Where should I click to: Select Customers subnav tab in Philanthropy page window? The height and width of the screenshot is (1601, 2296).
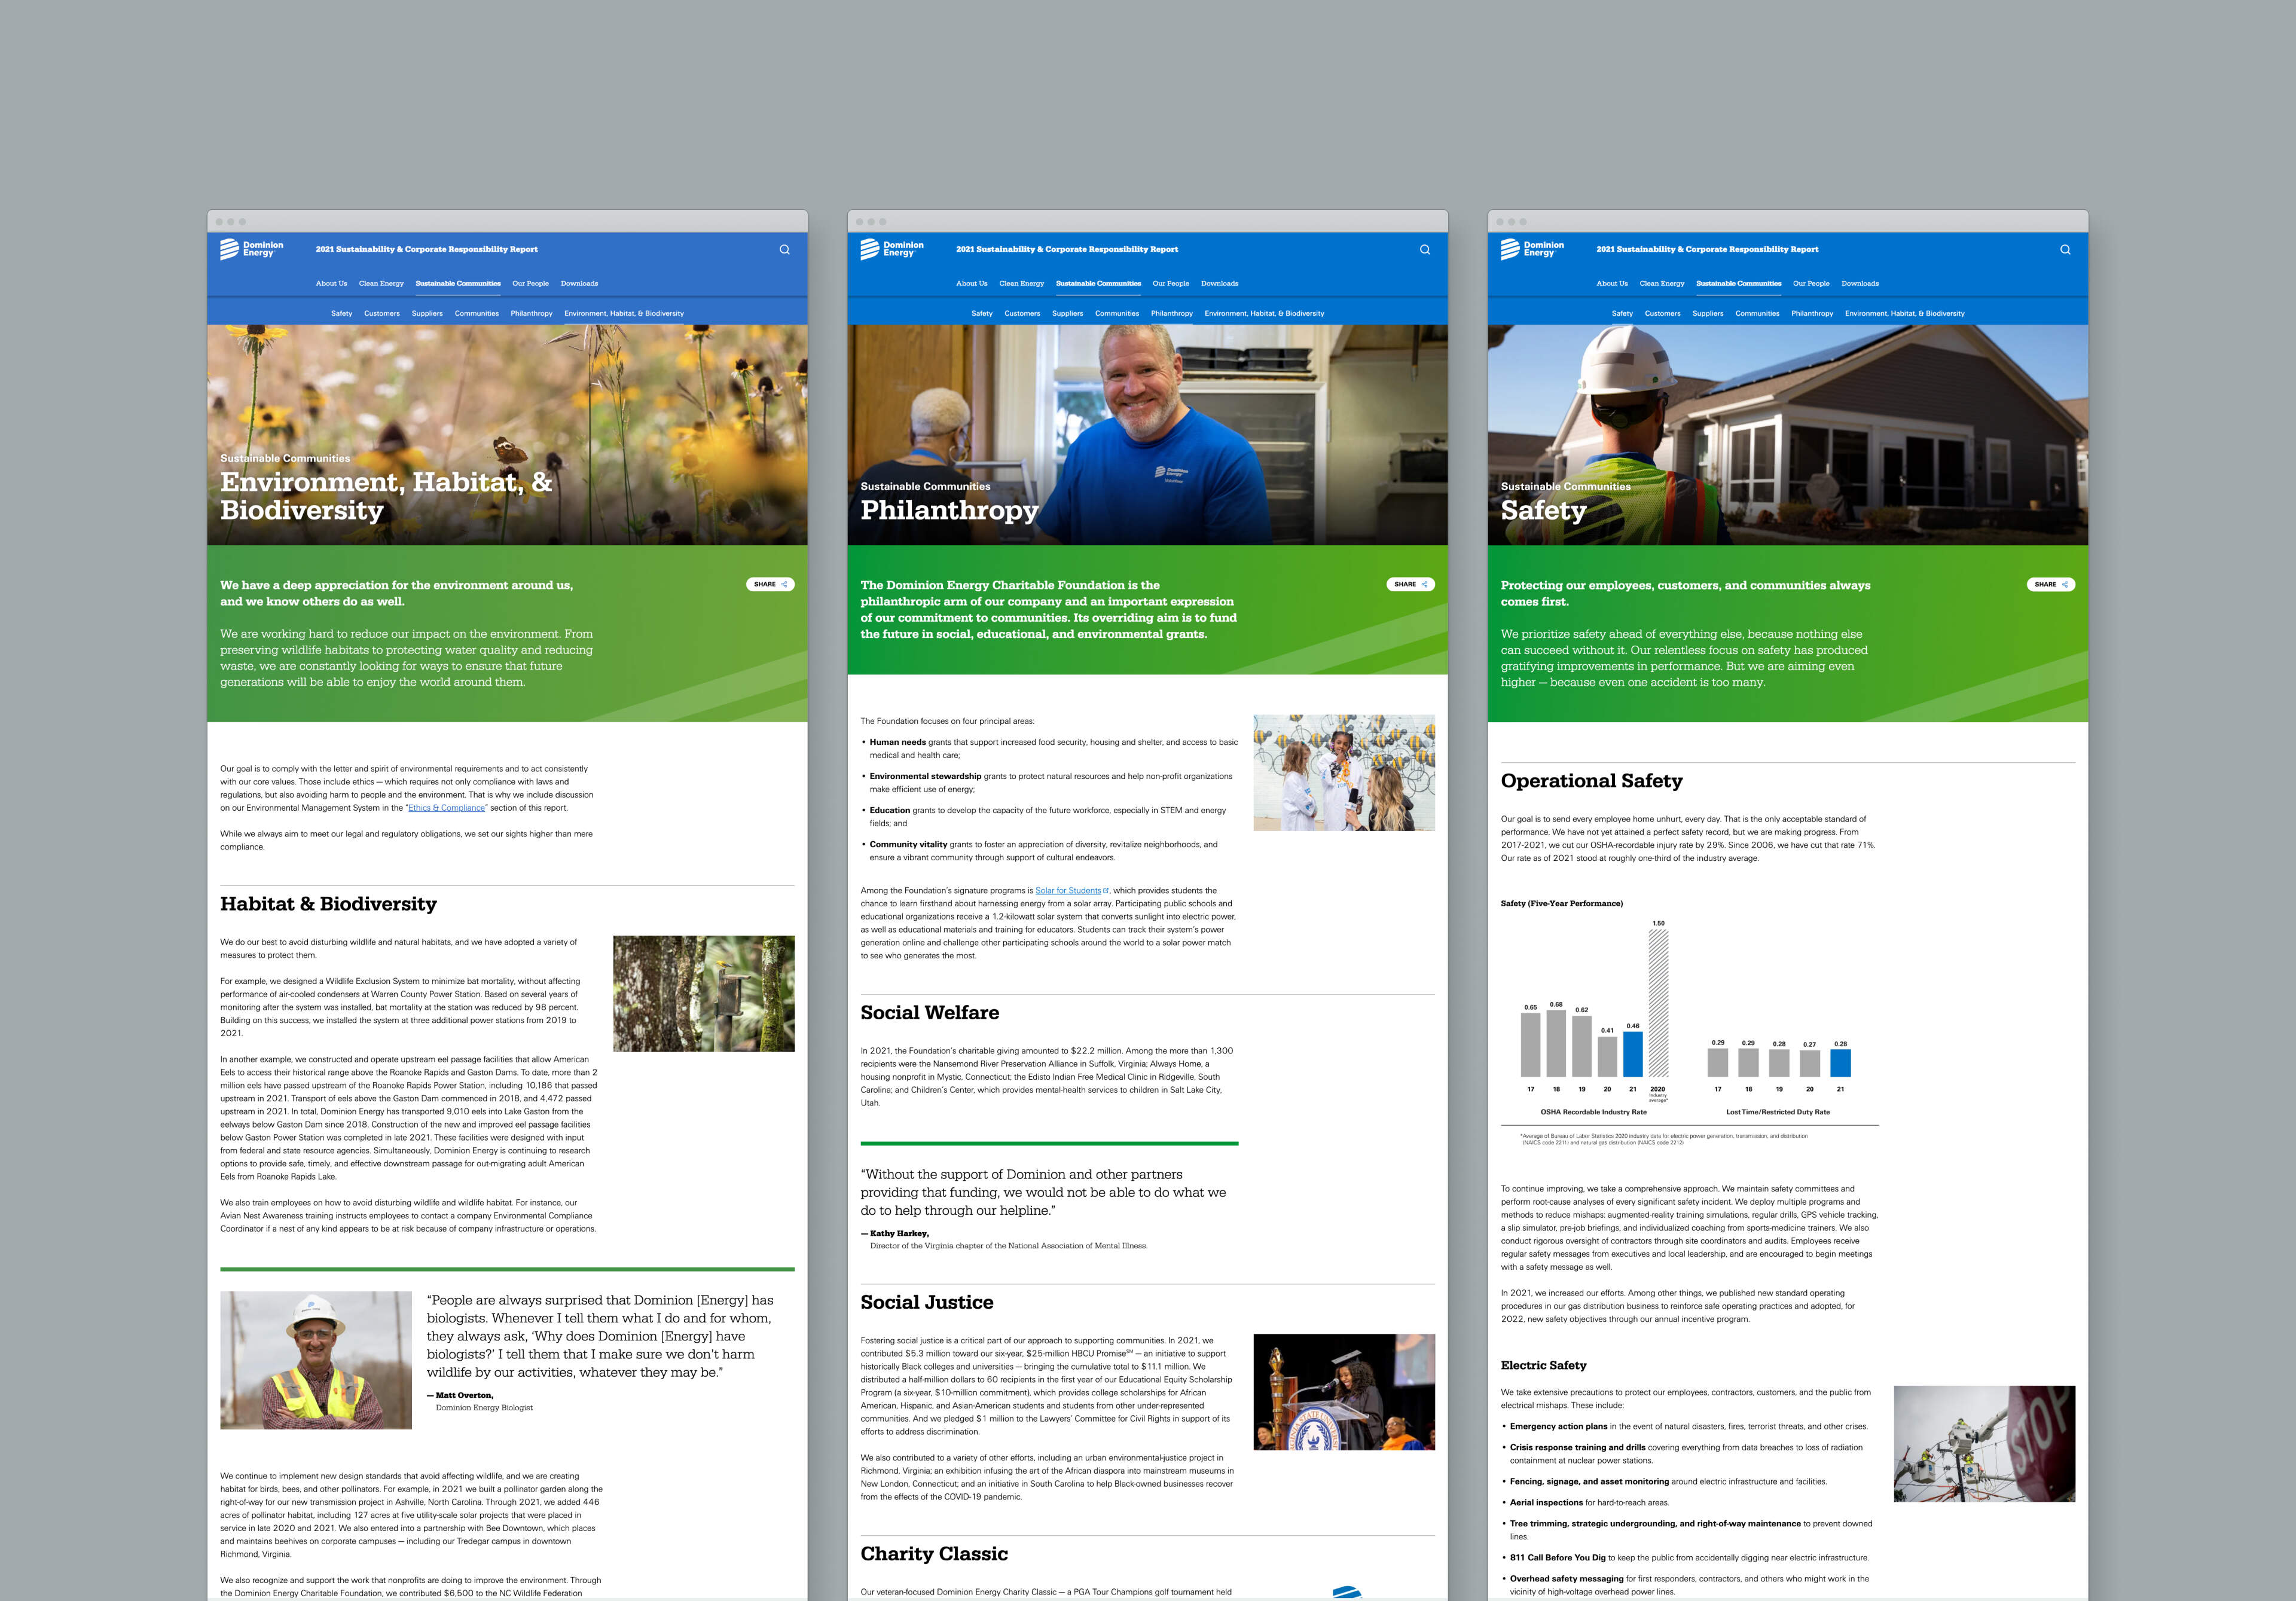pyautogui.click(x=1022, y=313)
